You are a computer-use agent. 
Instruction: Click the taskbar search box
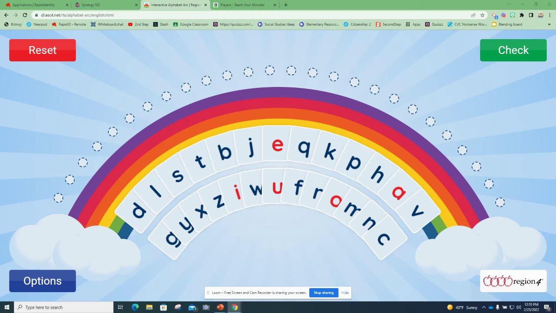click(x=64, y=307)
